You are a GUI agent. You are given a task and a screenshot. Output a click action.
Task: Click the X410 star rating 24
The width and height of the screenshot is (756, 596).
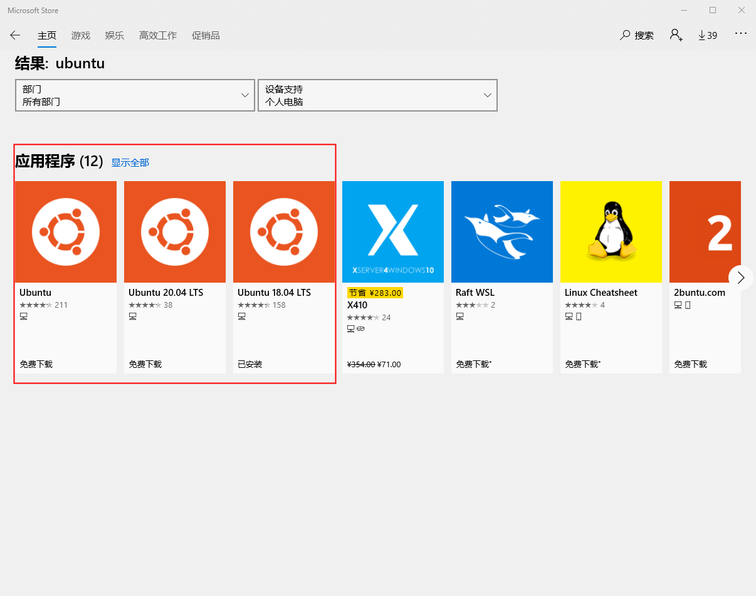coord(369,318)
